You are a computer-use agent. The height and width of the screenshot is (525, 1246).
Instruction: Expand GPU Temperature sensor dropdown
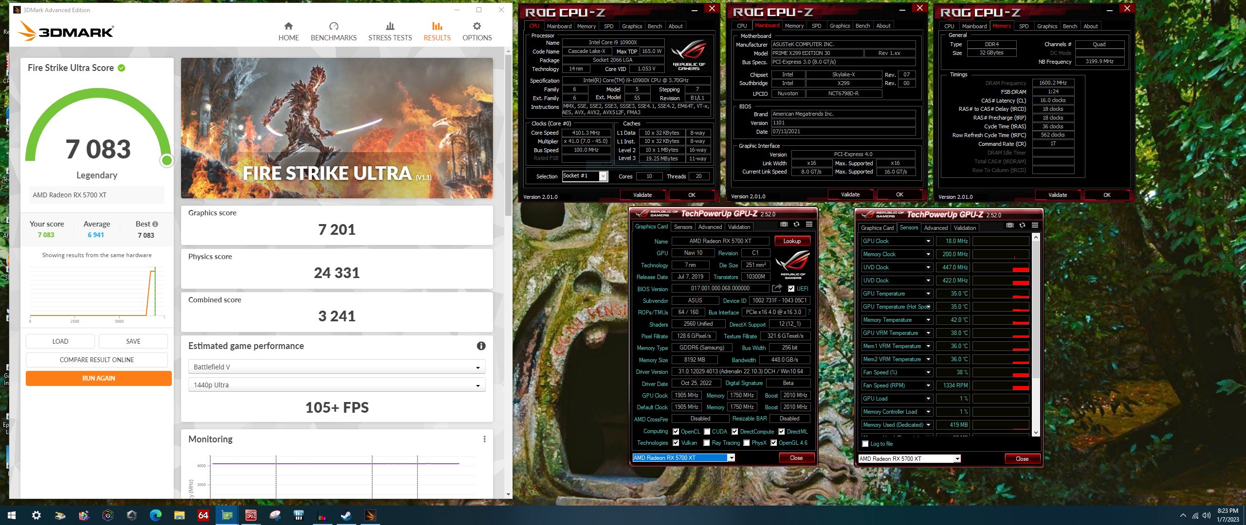click(928, 294)
